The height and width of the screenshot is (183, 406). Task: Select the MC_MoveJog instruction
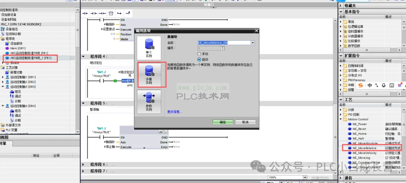(x=361, y=158)
